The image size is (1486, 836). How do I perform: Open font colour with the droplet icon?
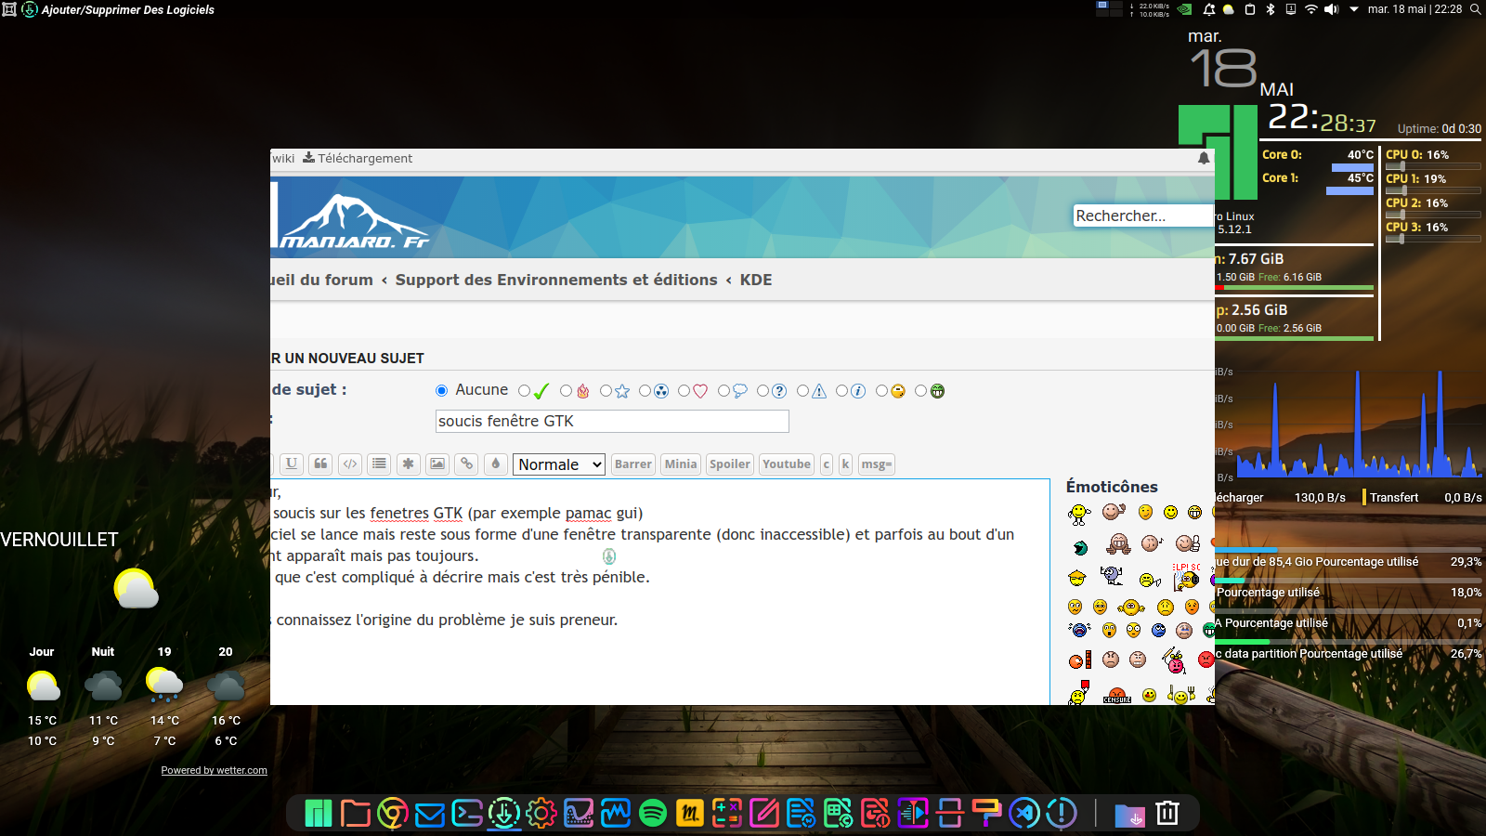pos(496,464)
